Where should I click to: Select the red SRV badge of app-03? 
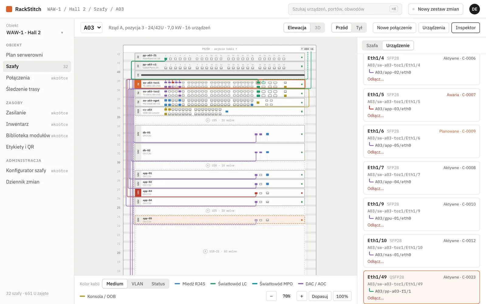pyautogui.click(x=138, y=193)
